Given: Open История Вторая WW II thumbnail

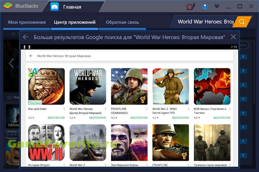Looking at the screenshot, I should 46,143.
